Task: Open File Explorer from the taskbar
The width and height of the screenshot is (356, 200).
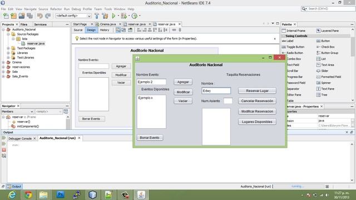Action: click(x=43, y=195)
